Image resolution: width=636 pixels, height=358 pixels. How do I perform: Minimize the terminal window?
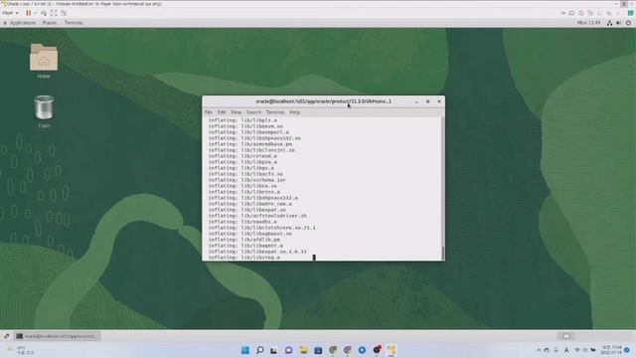pos(416,101)
